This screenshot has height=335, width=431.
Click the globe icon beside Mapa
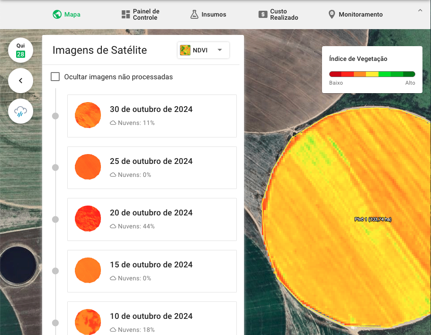(x=57, y=14)
